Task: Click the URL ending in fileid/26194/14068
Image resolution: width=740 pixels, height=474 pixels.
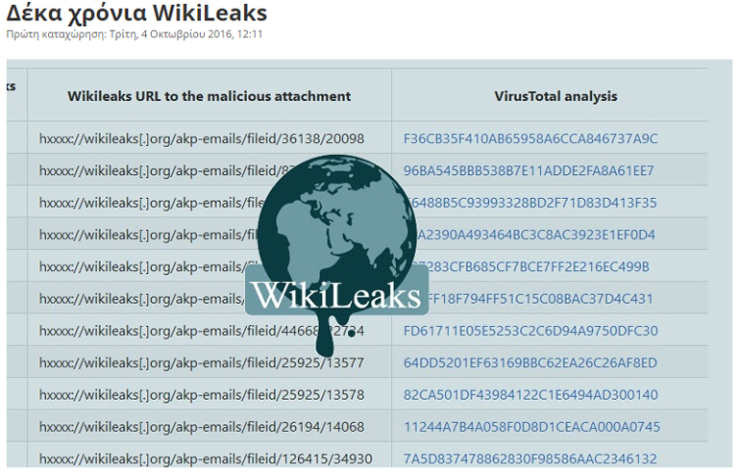Action: pyautogui.click(x=202, y=427)
